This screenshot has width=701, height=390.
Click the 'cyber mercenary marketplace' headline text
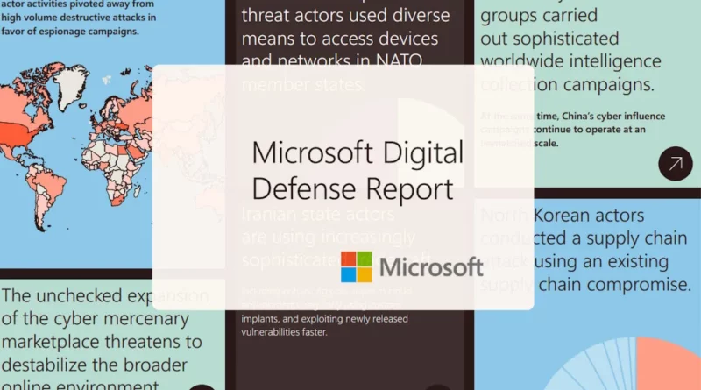pos(105,341)
